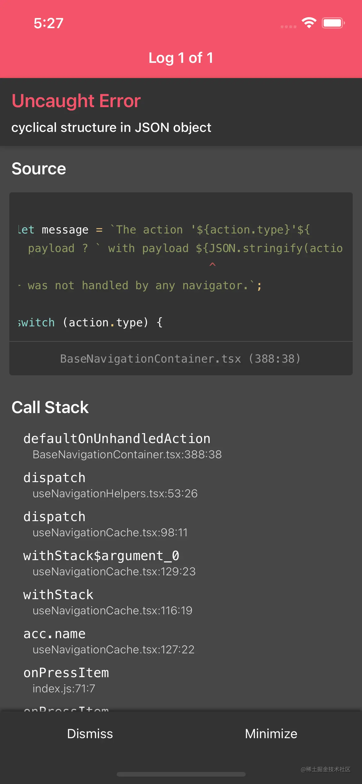Tap the battery indicator icon
The image size is (362, 784).
tap(333, 23)
